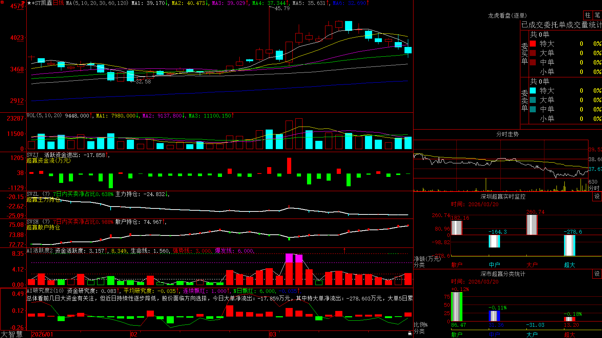Click the 超赢资金流(万元) label
The height and width of the screenshot is (338, 602).
49,160
